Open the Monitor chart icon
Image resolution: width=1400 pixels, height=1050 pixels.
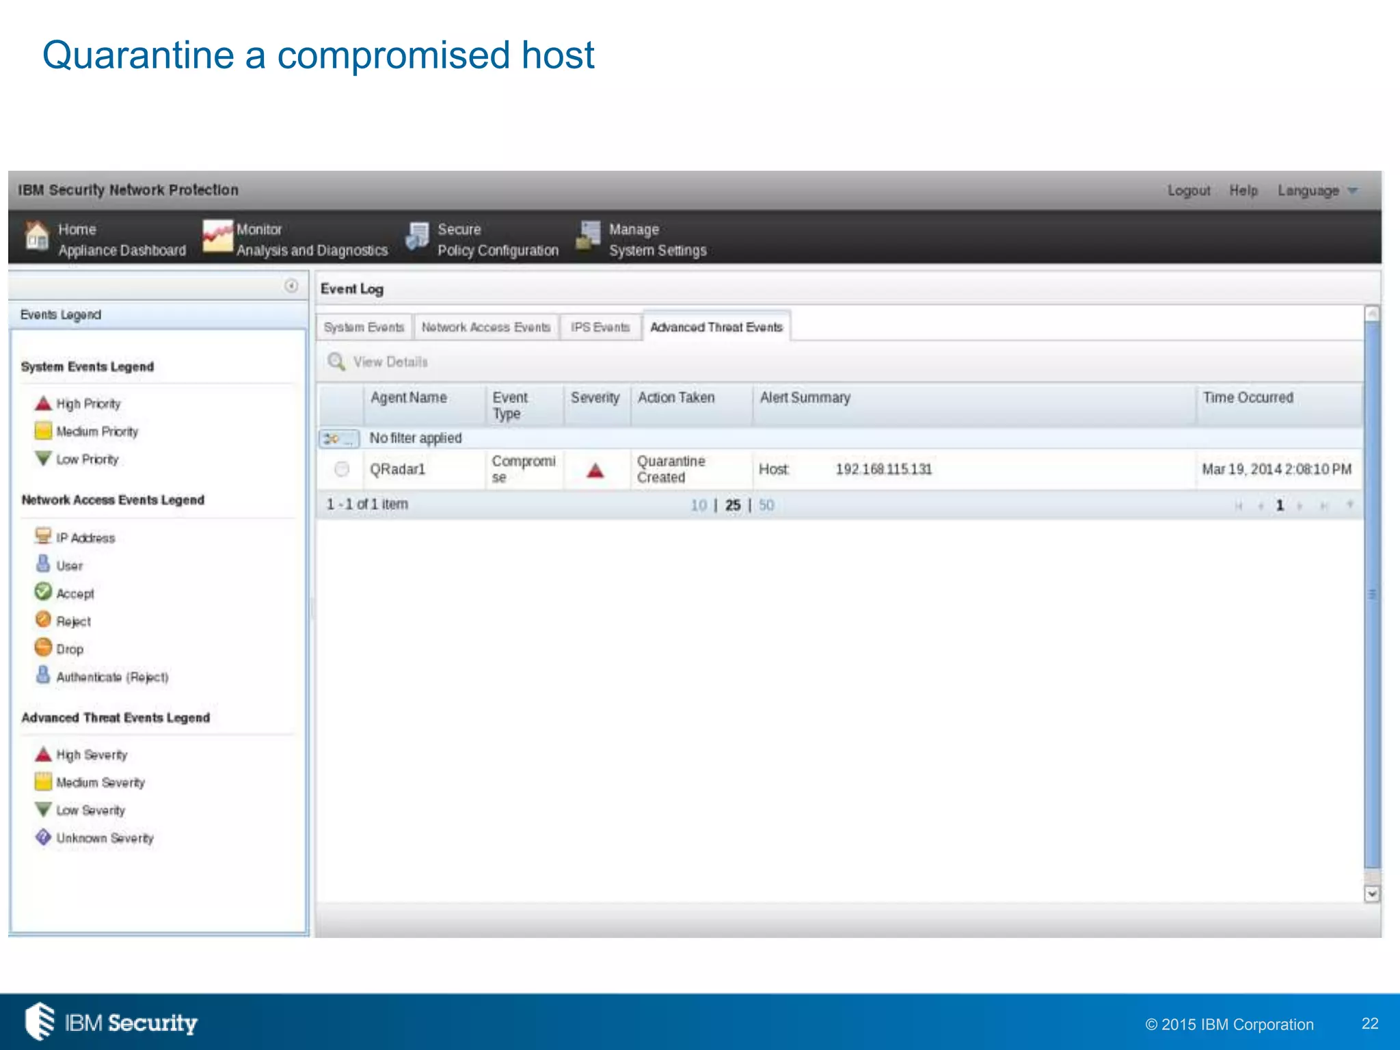click(217, 236)
